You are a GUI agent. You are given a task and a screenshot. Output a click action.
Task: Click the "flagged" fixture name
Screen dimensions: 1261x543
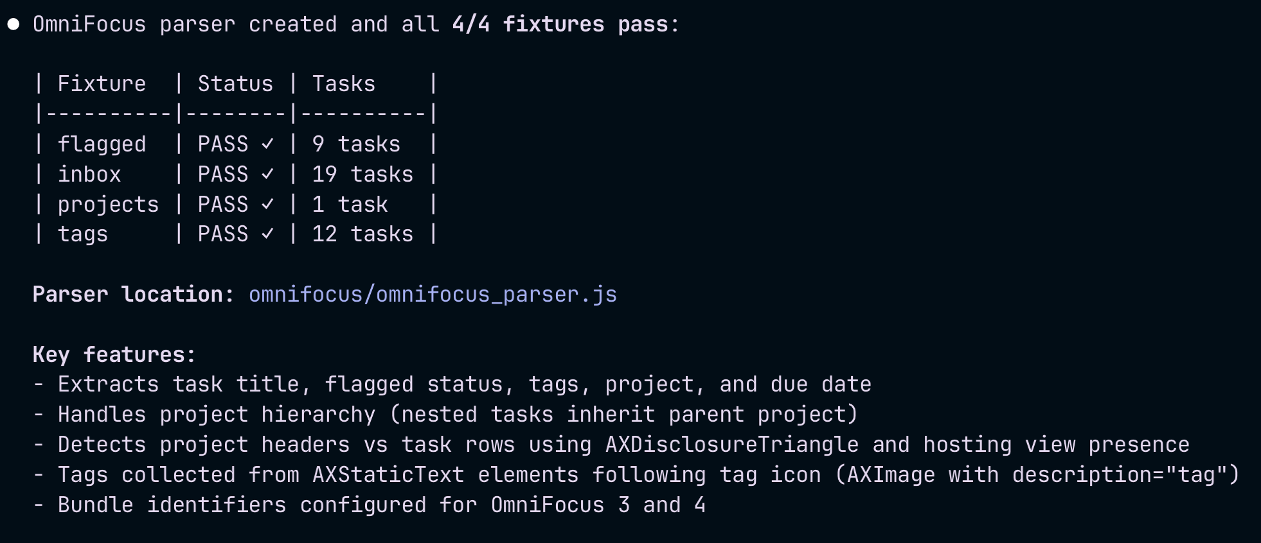pos(102,144)
